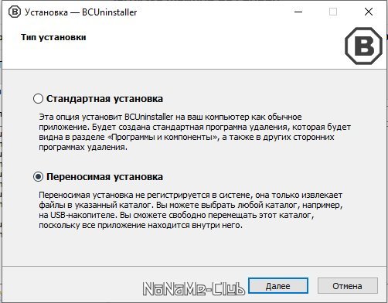Click text mentioning USB-накопителе
The height and width of the screenshot is (303, 388).
(83, 215)
